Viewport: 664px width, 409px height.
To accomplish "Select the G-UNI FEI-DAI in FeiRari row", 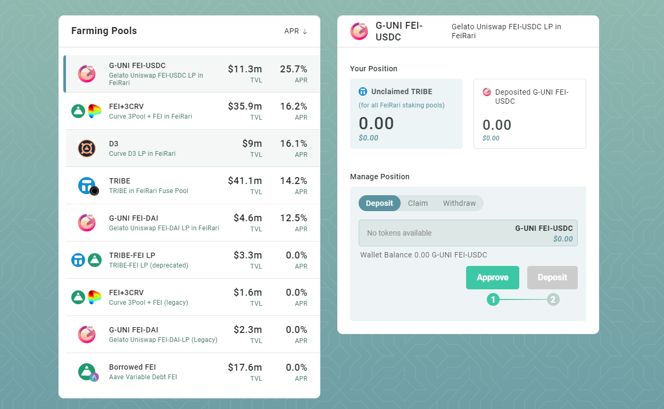I will coord(192,223).
